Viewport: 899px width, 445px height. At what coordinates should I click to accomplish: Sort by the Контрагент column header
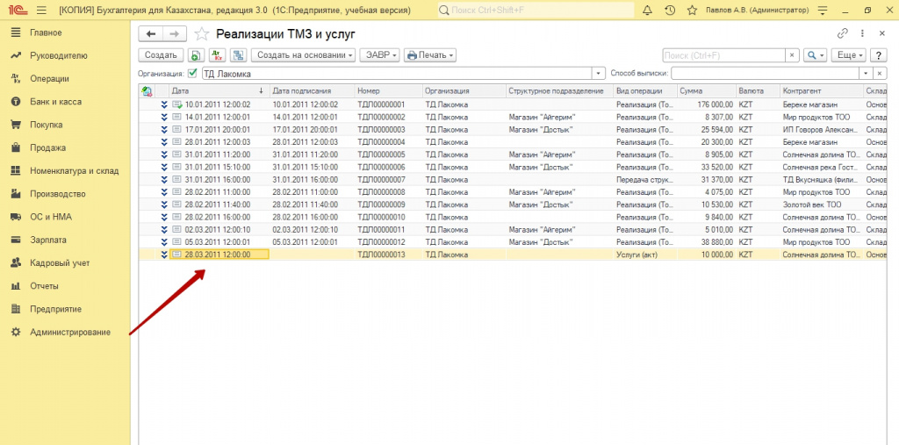click(x=822, y=90)
